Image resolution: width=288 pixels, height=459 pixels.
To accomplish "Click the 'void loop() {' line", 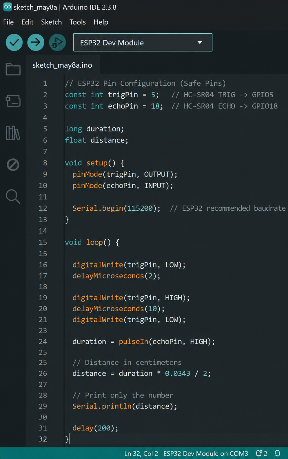I will [x=92, y=242].
